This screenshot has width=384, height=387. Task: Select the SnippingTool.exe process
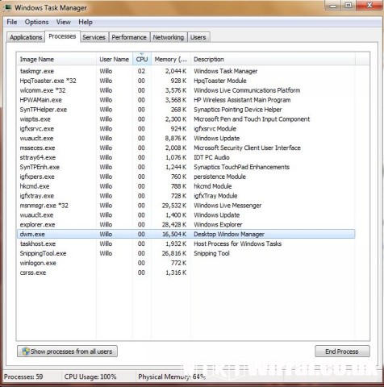tap(186, 253)
